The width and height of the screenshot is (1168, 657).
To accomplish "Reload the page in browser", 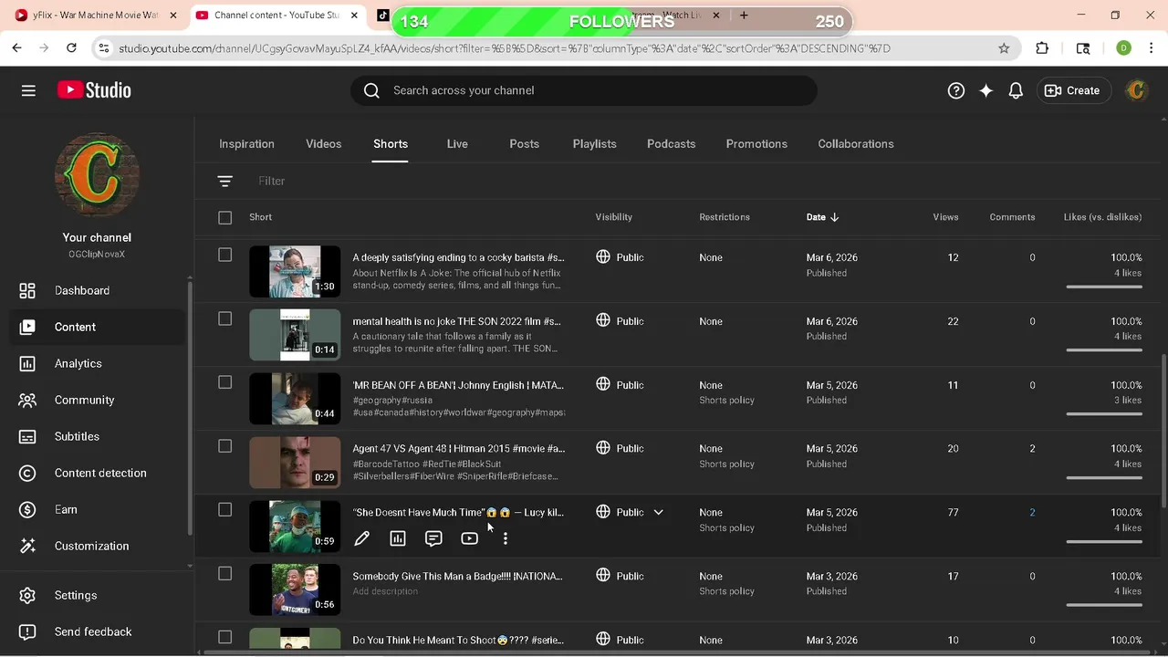I will (x=71, y=48).
